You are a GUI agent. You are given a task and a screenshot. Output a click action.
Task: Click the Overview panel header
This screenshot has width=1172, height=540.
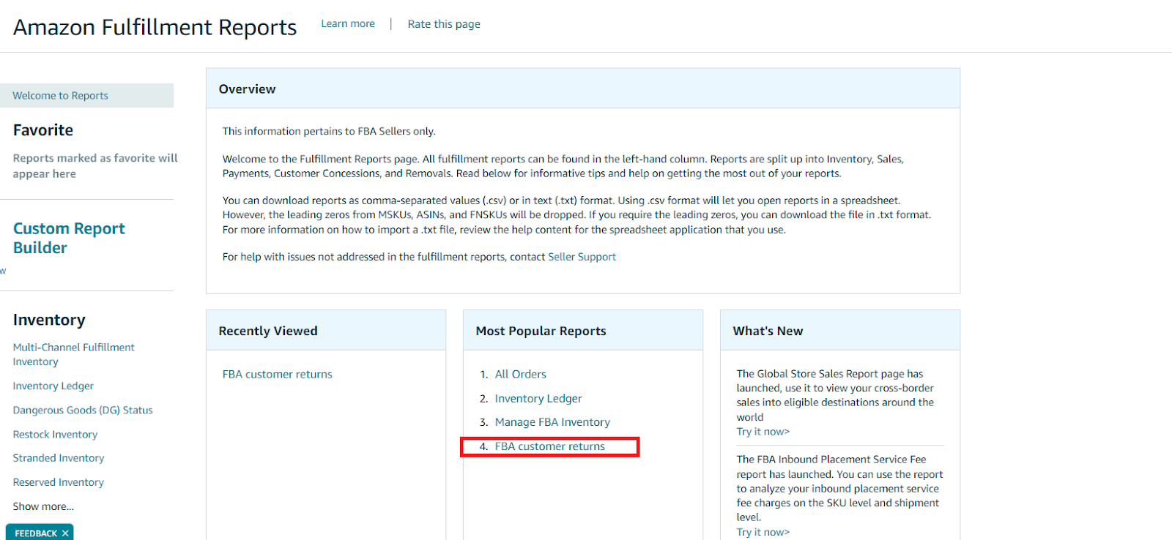click(583, 89)
